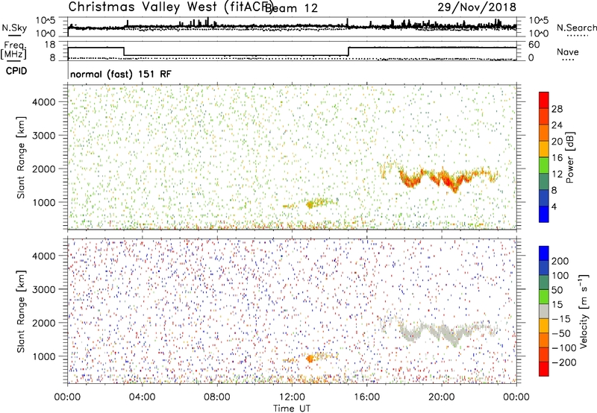Viewport: 597px width, 413px height.
Task: Click the '4000' tick on power panel
Action: pyautogui.click(x=43, y=102)
